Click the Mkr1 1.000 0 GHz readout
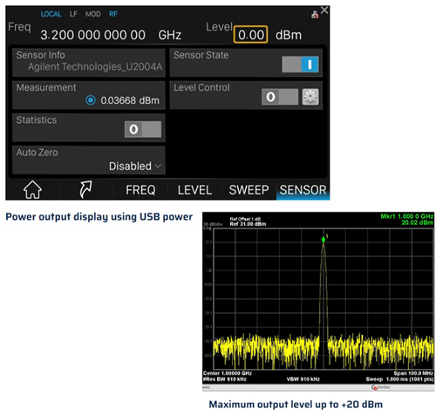This screenshot has height=416, width=436. coord(407,216)
